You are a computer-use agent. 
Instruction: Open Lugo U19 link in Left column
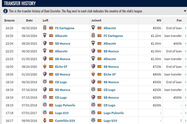[x=63, y=113]
